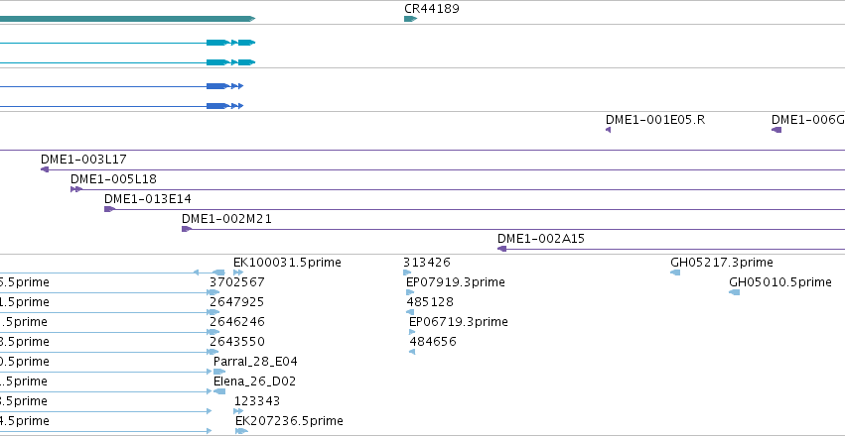Click the EP07919.3prime label
The height and width of the screenshot is (436, 845).
[x=456, y=282]
